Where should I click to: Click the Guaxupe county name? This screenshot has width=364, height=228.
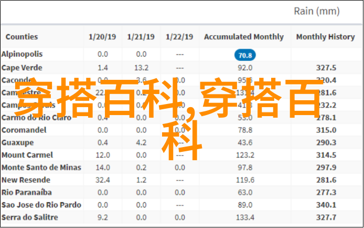pos(18,142)
